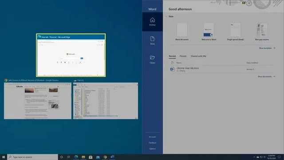Open the Open section in Word sidebar
Image resolution: width=284 pixels, height=160 pixels.
[152, 60]
